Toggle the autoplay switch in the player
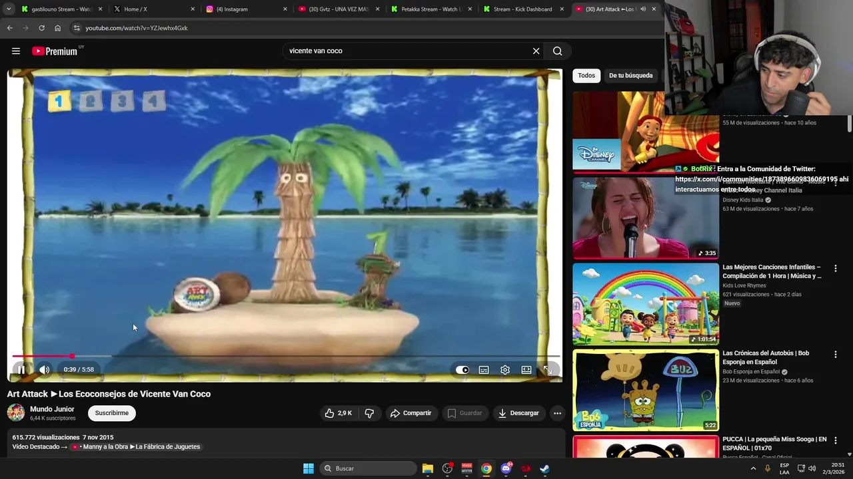 point(462,370)
